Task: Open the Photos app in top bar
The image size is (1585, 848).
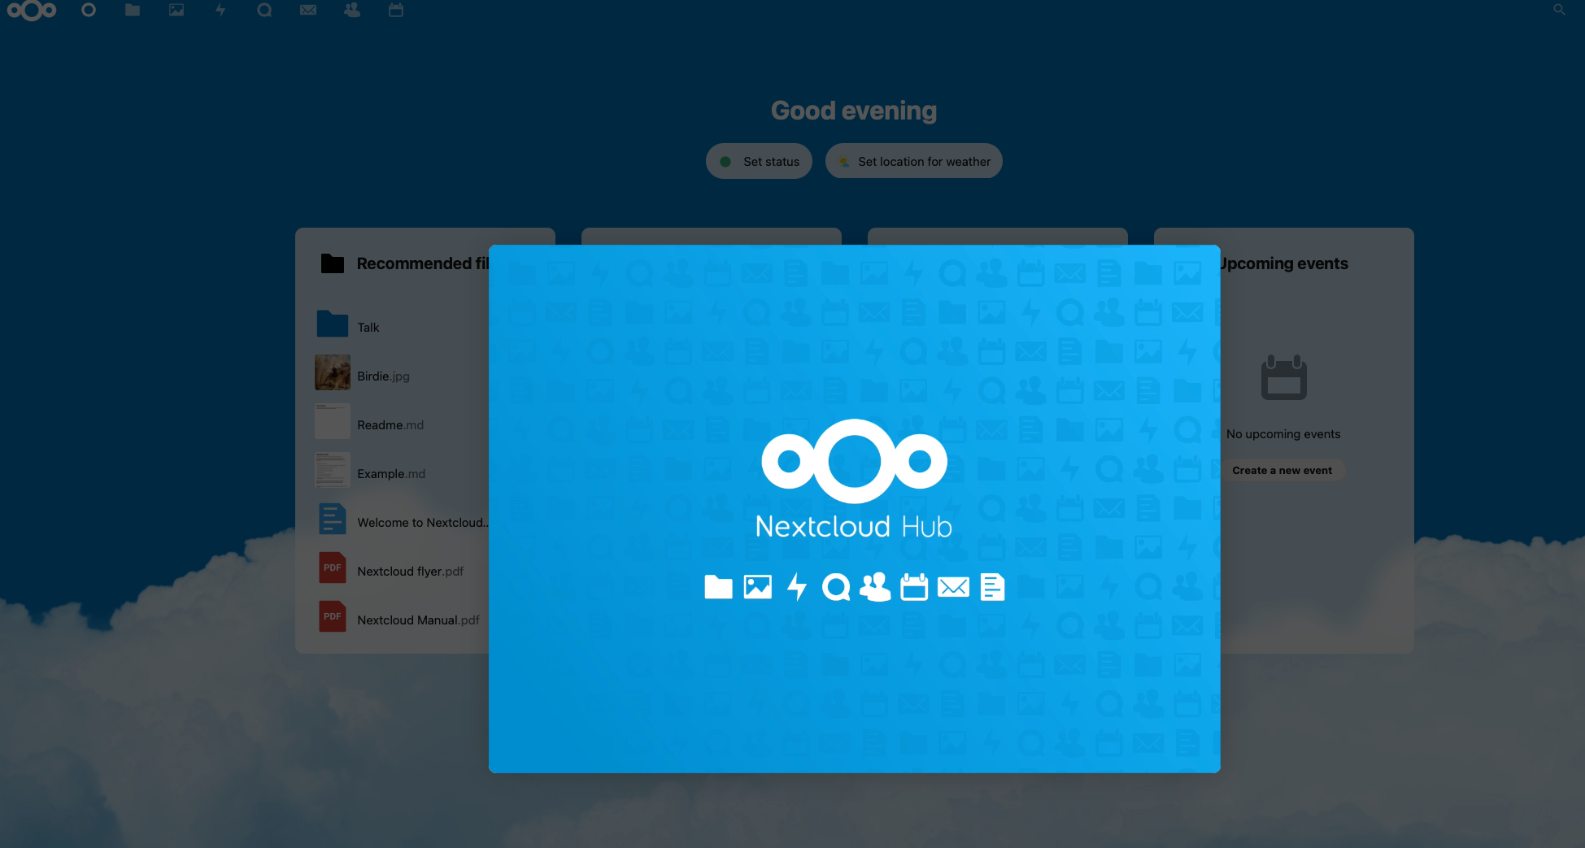Action: click(176, 10)
